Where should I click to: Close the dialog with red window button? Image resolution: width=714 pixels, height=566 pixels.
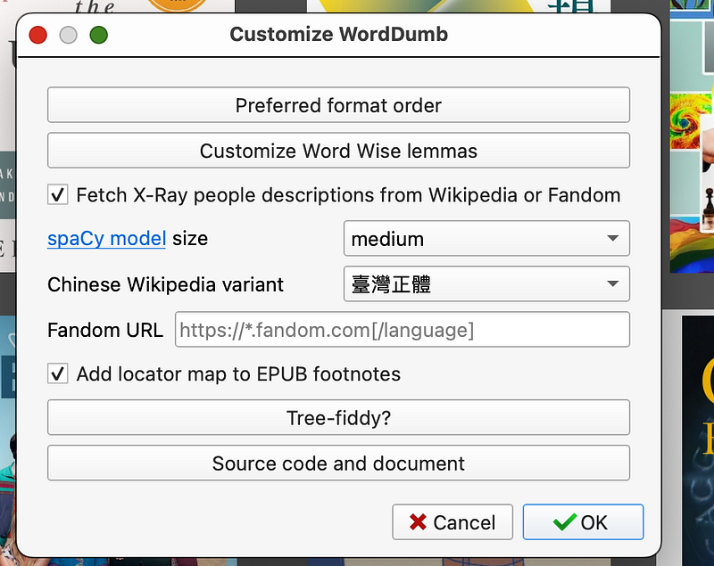[37, 35]
